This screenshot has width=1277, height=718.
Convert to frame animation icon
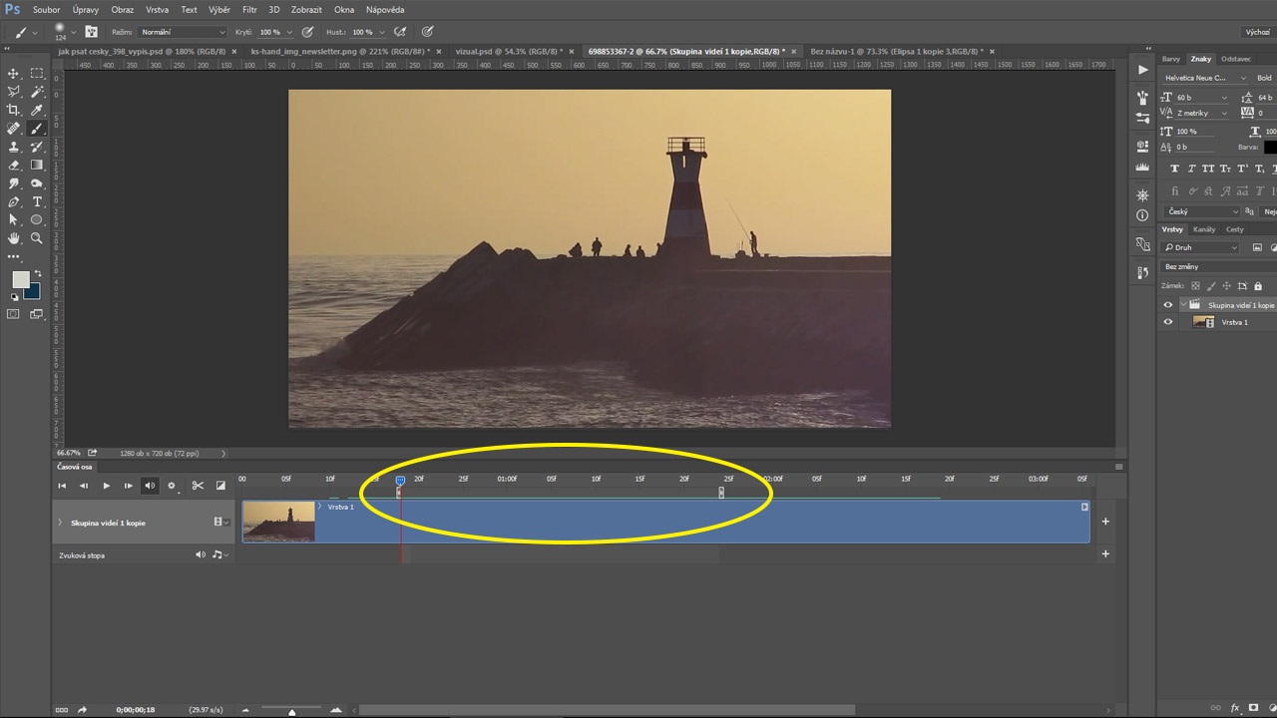coord(62,710)
